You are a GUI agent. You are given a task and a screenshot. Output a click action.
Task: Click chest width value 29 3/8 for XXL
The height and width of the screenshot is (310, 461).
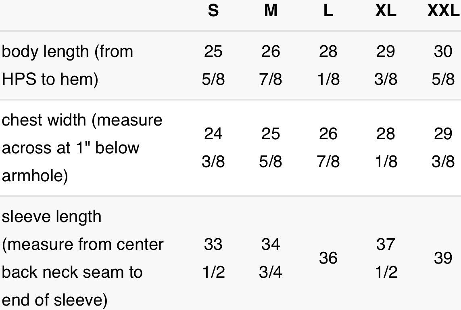click(x=443, y=148)
